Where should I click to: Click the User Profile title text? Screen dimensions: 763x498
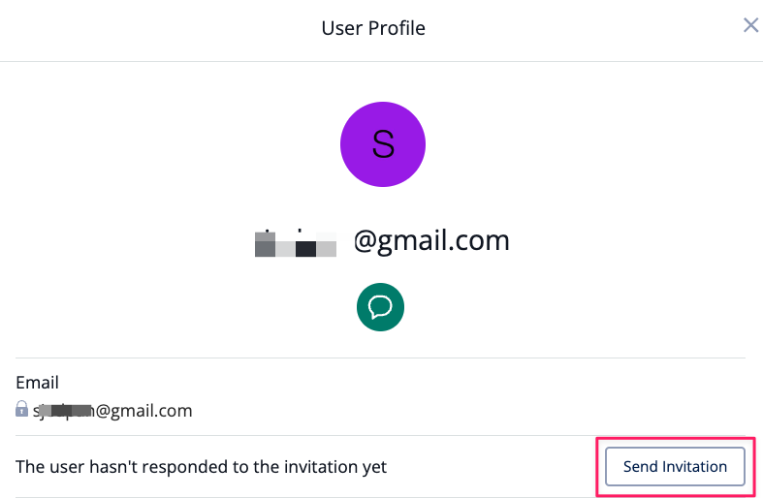pyautogui.click(x=373, y=28)
